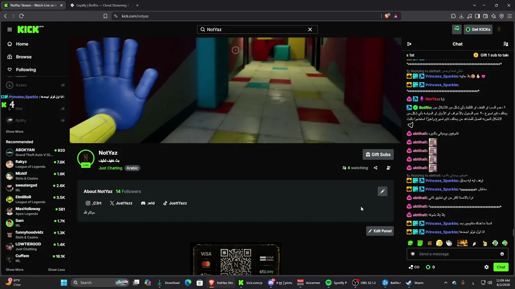Click the Get KICKs button

478,29
